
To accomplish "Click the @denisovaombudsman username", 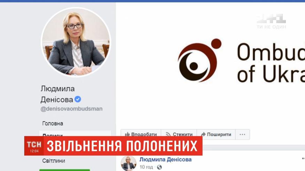I will tap(71, 109).
